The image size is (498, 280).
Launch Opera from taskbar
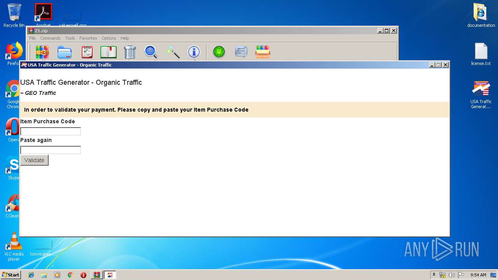[83, 275]
